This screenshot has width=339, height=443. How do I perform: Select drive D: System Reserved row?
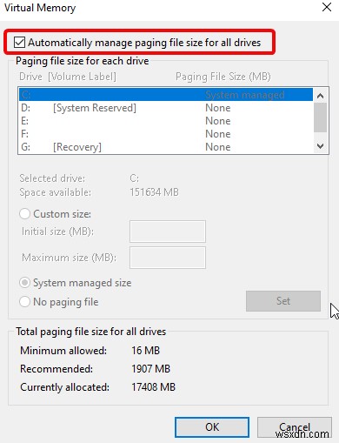coord(166,108)
